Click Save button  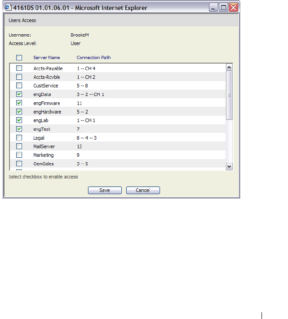(105, 190)
